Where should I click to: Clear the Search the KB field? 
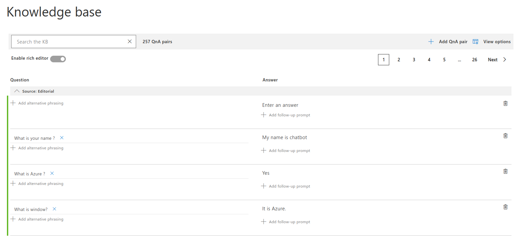(130, 42)
